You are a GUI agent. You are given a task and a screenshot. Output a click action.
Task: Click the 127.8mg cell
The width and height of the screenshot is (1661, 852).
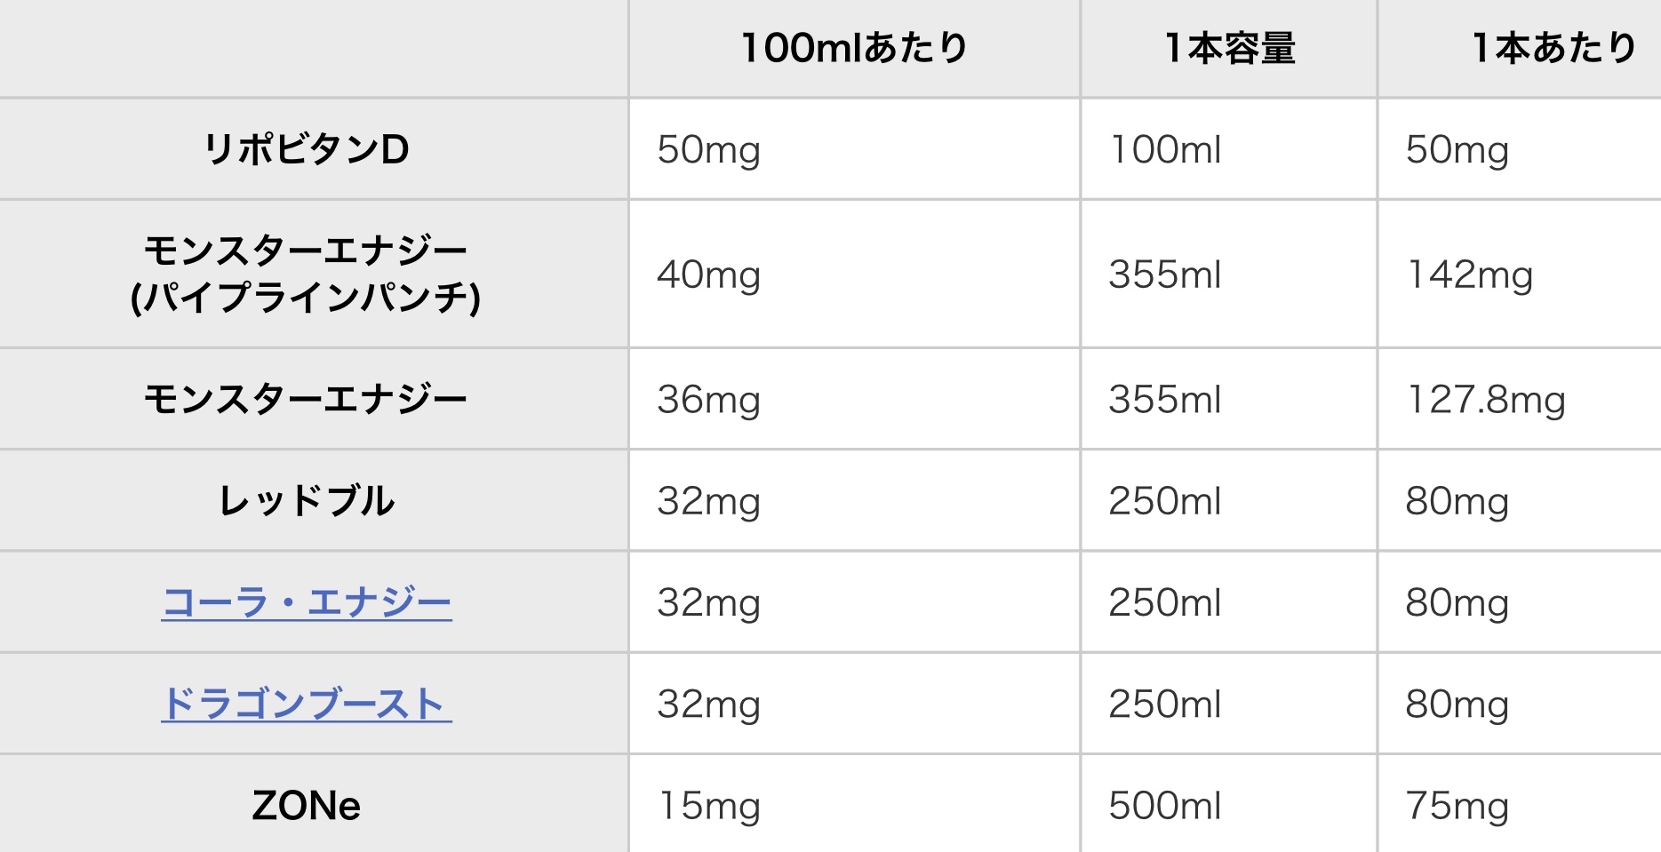tap(1485, 400)
